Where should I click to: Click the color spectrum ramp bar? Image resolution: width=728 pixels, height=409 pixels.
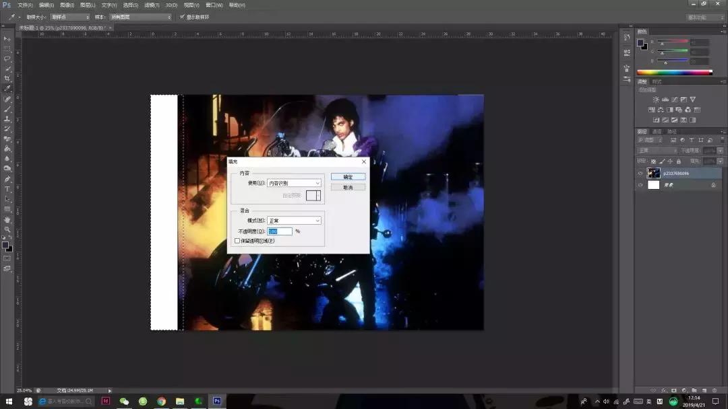click(x=674, y=72)
